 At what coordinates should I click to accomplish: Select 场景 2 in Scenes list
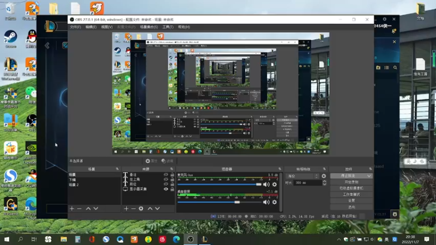pos(94,185)
